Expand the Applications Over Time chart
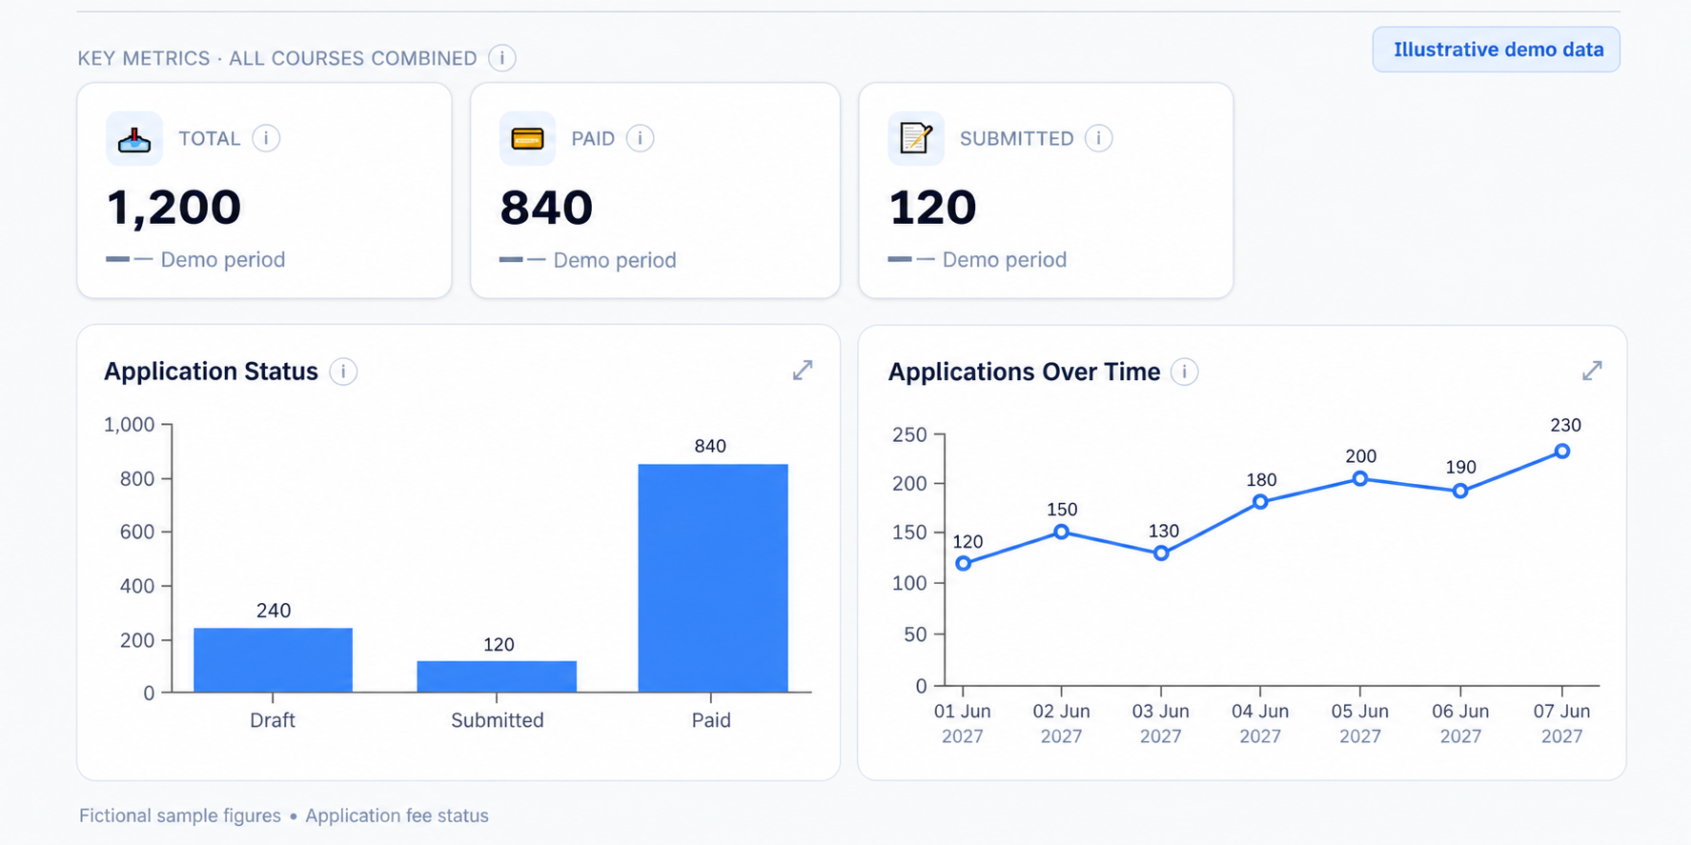The image size is (1691, 845). point(1592,371)
